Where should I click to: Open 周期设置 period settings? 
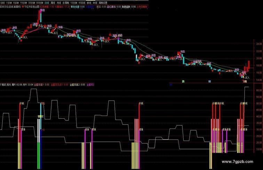tap(103, 3)
